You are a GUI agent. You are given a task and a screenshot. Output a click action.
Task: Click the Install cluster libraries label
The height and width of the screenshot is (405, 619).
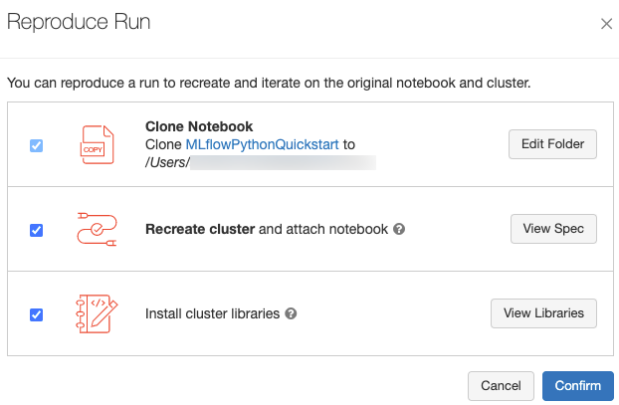(212, 313)
